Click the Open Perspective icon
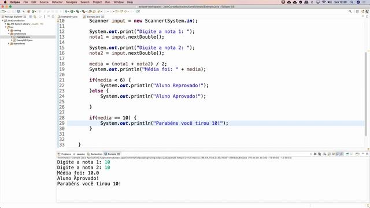This screenshot has height=208, width=370. click(x=357, y=12)
